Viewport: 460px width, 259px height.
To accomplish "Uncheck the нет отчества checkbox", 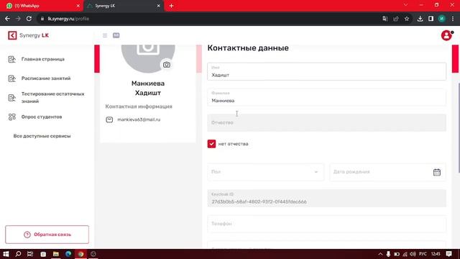I will tap(211, 144).
